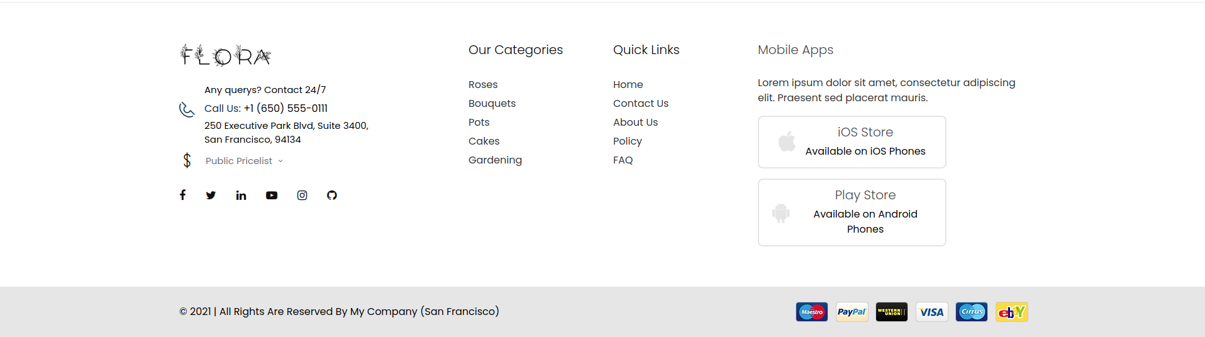Open the GitHub icon link

coord(332,196)
